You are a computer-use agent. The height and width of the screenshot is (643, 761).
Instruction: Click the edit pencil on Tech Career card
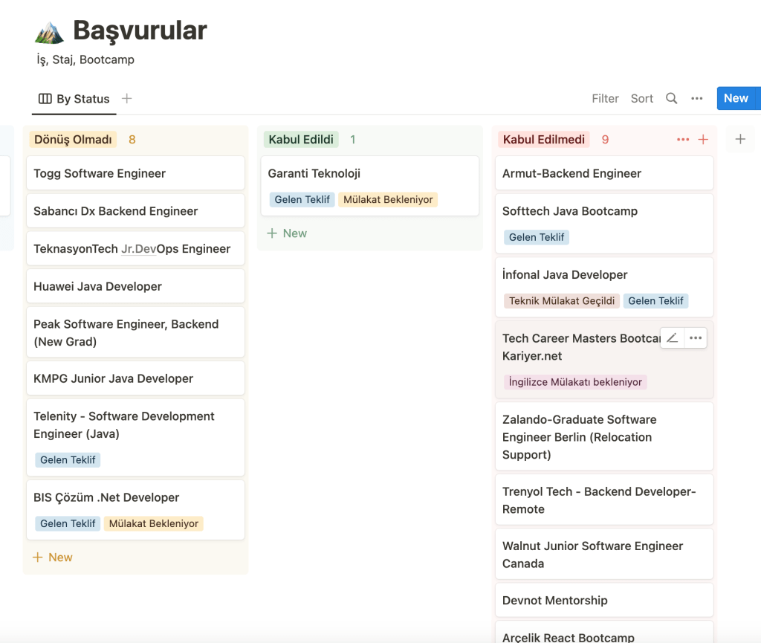(672, 338)
